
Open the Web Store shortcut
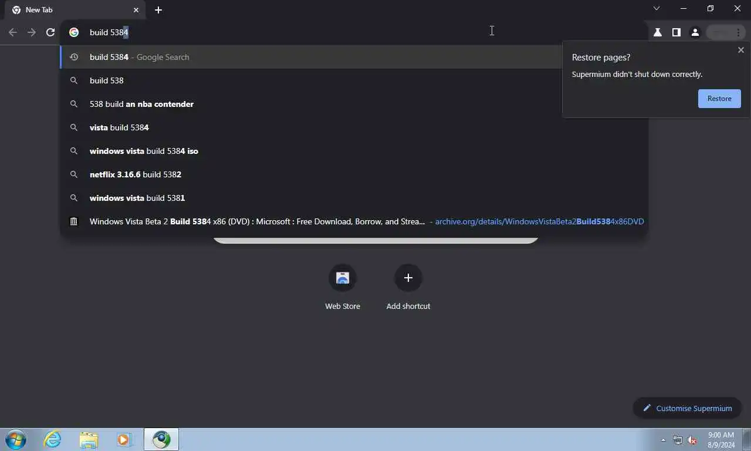343,287
